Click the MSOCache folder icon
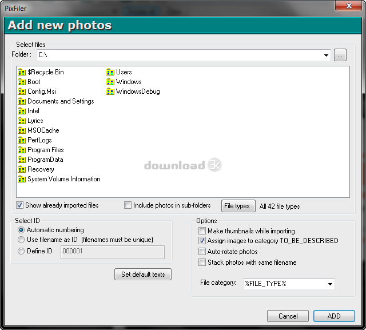This screenshot has height=330, width=366. coord(22,130)
